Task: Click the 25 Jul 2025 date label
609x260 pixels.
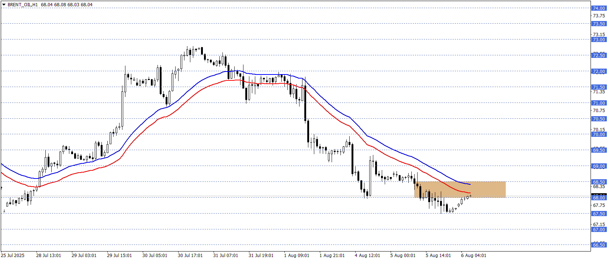Action: pos(13,255)
